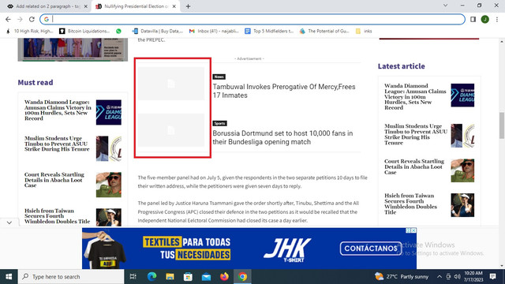Open Microsoft Store from taskbar
This screenshot has height=284, width=505.
[x=188, y=277]
